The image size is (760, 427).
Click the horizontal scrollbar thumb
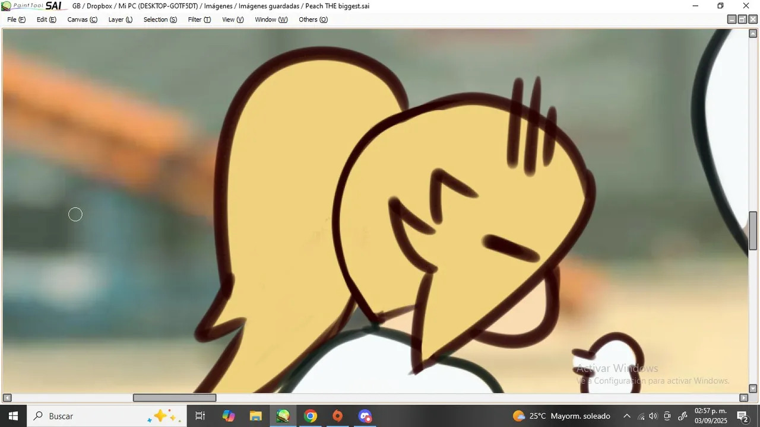tap(175, 398)
